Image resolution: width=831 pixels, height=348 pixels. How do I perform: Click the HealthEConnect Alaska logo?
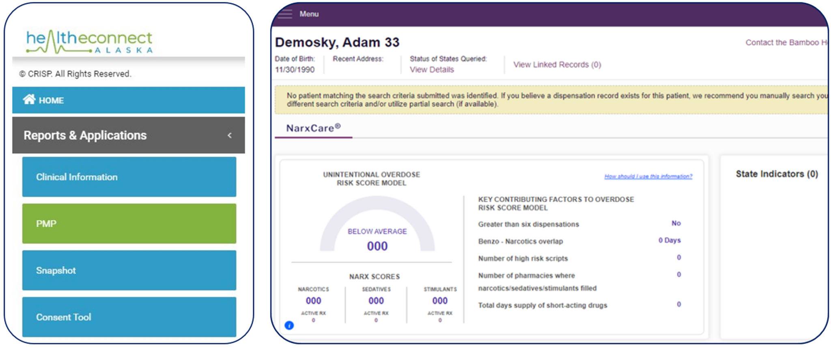pyautogui.click(x=89, y=42)
